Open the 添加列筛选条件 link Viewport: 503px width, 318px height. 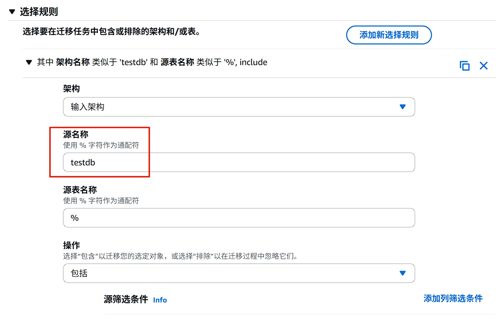coord(452,298)
